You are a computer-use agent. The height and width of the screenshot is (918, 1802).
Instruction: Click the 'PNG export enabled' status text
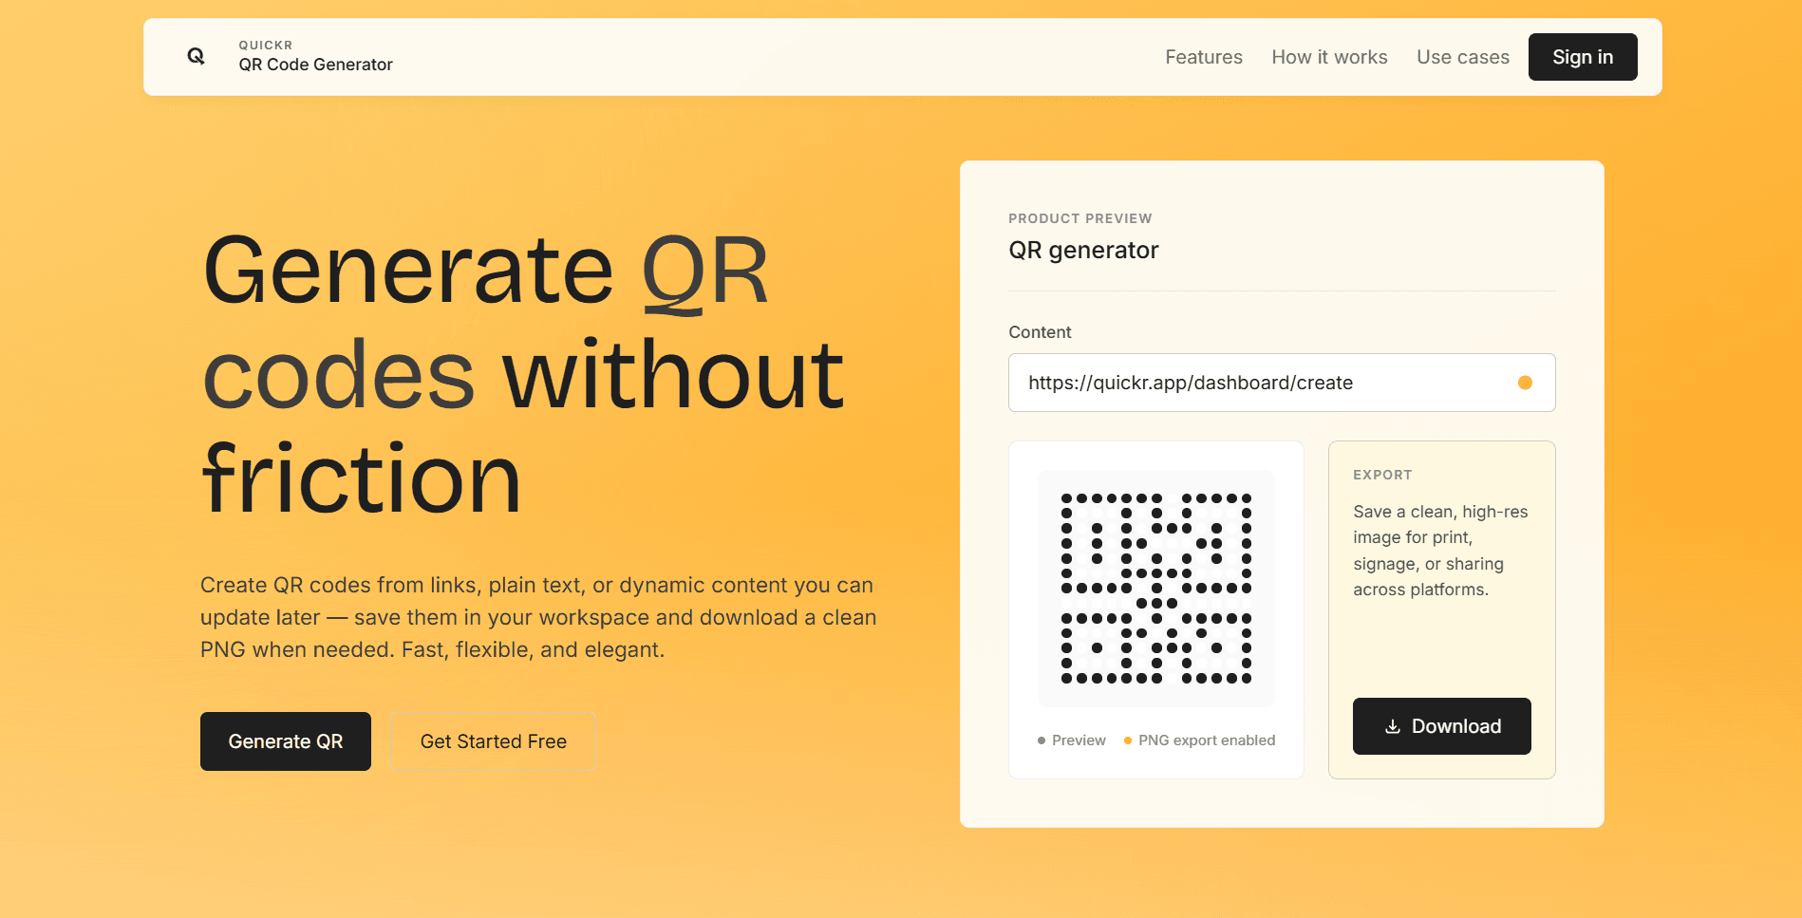tap(1207, 740)
